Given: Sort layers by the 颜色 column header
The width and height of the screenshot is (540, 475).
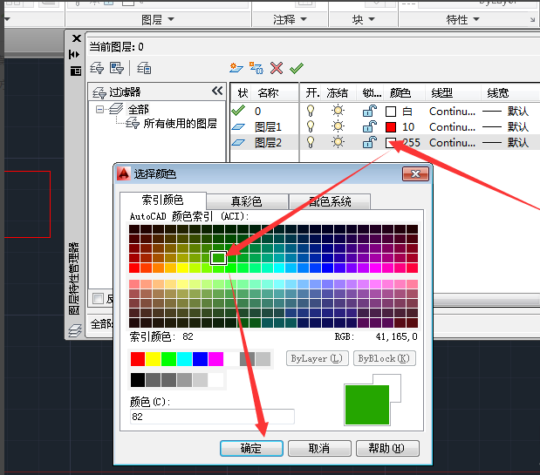Looking at the screenshot, I should click(x=400, y=92).
